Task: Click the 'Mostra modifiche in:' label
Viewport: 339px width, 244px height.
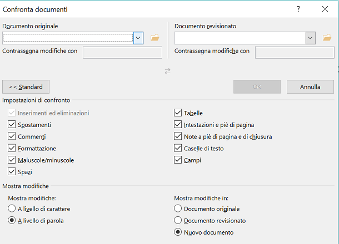Action: [201, 198]
